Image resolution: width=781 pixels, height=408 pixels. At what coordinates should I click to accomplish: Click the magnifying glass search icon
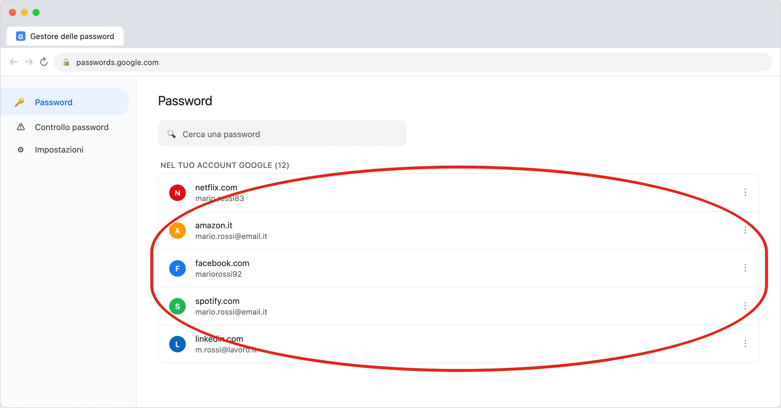click(x=172, y=134)
